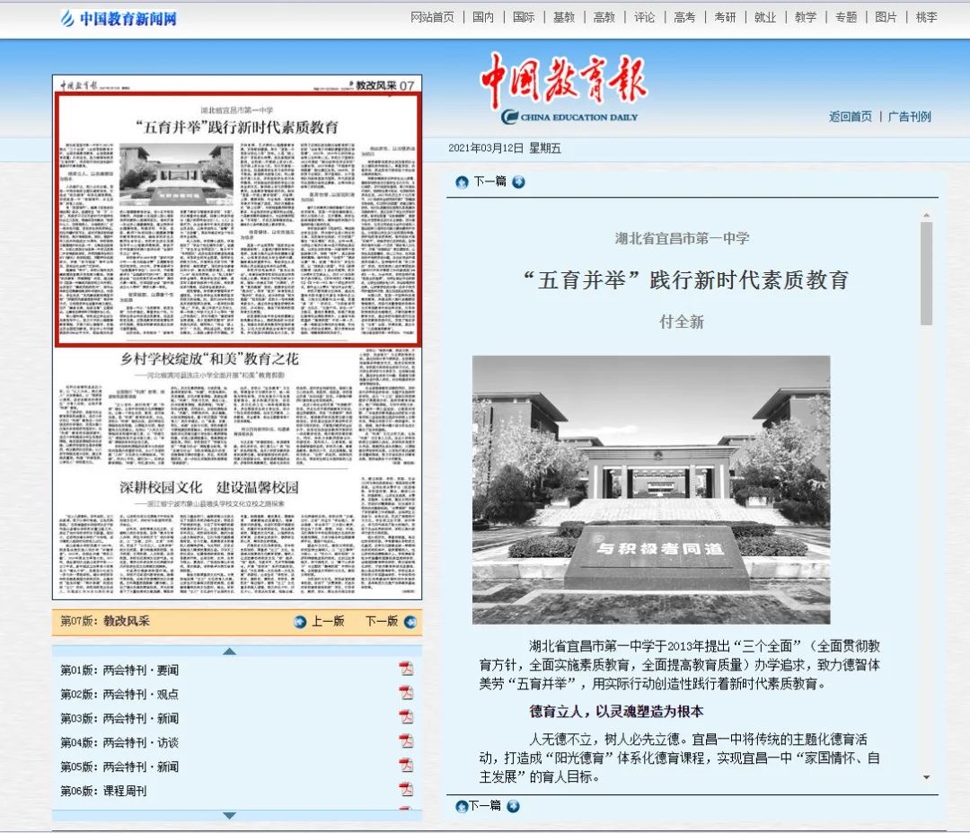Image resolution: width=970 pixels, height=833 pixels.
Task: Click the author name 付全新
Action: [x=682, y=322]
